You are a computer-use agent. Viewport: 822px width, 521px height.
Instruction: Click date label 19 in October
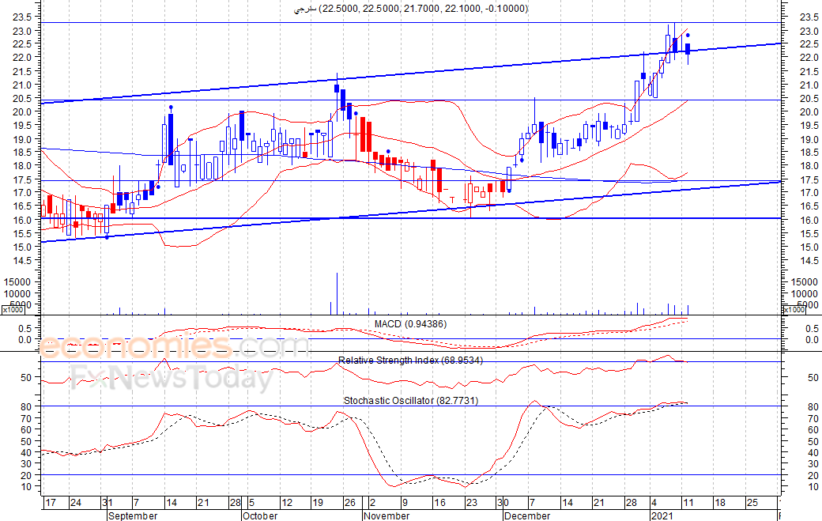click(x=318, y=503)
